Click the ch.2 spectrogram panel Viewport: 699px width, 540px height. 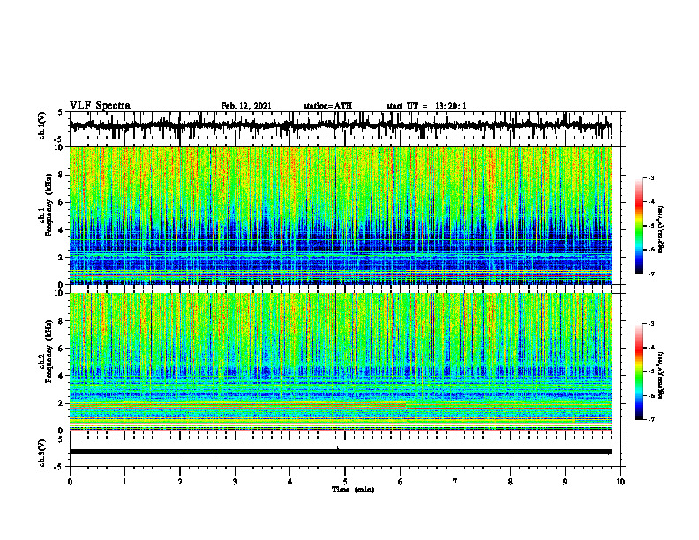tap(341, 362)
